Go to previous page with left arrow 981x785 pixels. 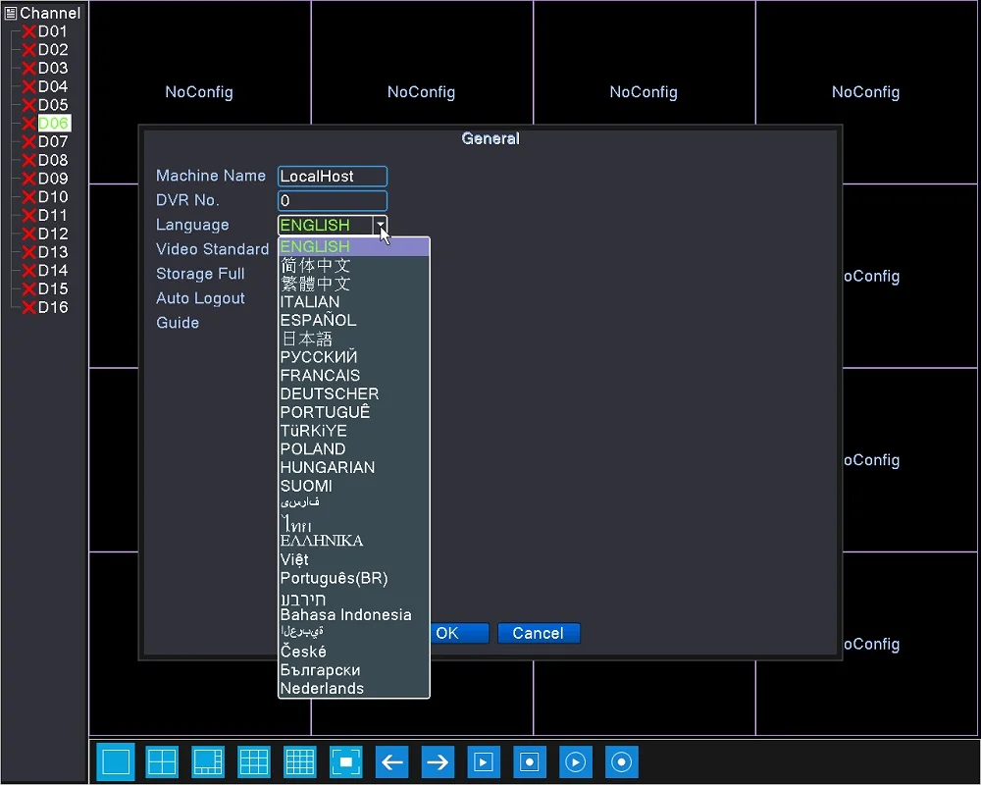pyautogui.click(x=391, y=761)
